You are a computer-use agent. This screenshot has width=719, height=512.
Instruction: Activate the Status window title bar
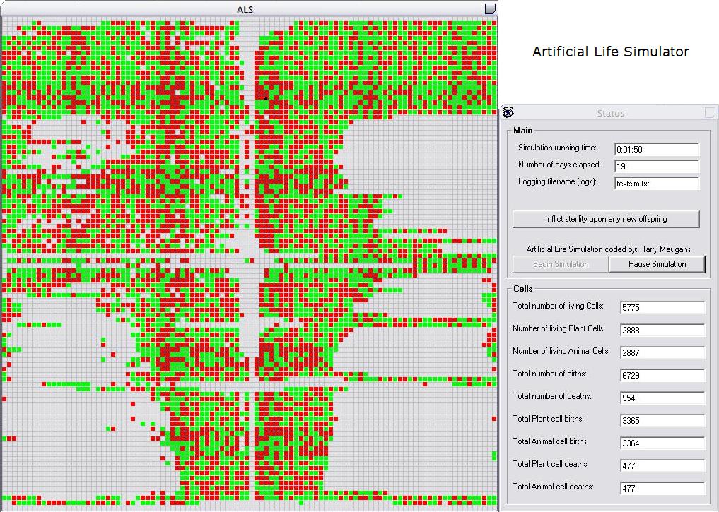(x=610, y=113)
